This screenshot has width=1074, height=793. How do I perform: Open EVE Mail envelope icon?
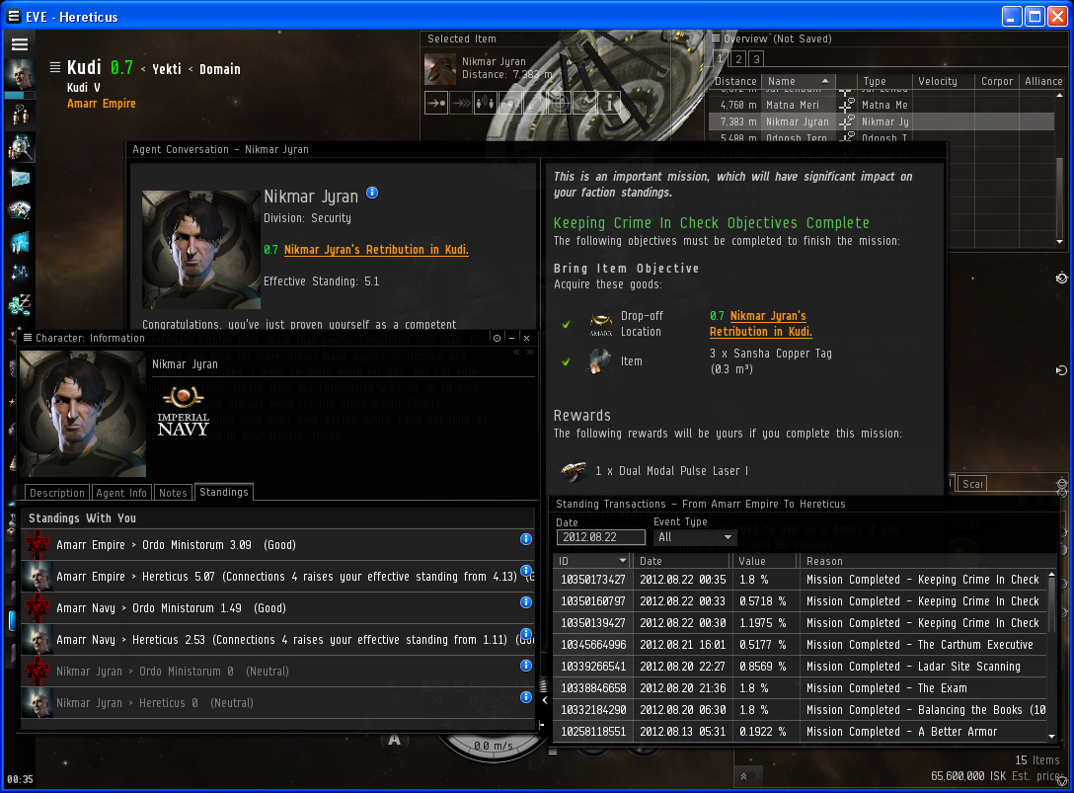[20, 179]
